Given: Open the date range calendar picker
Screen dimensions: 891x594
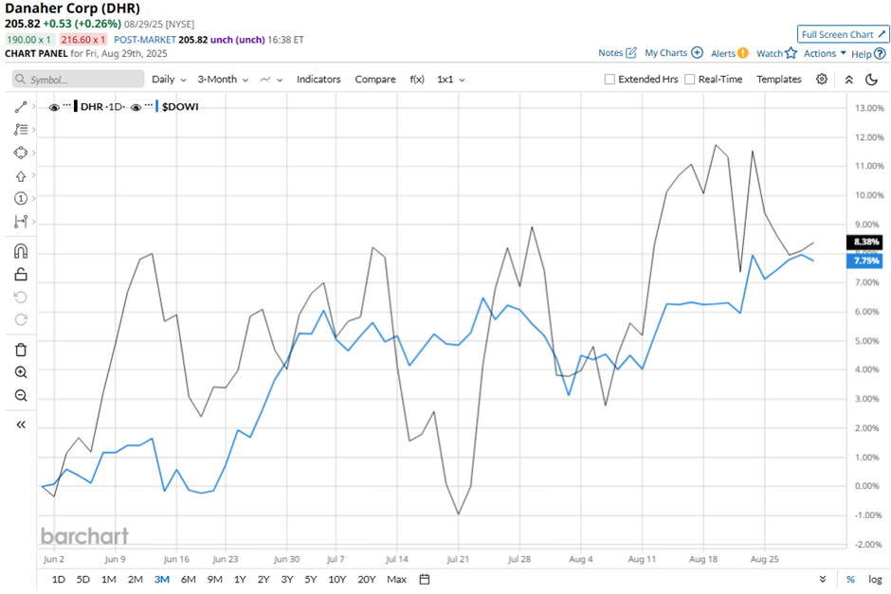Looking at the screenshot, I should click(x=425, y=579).
